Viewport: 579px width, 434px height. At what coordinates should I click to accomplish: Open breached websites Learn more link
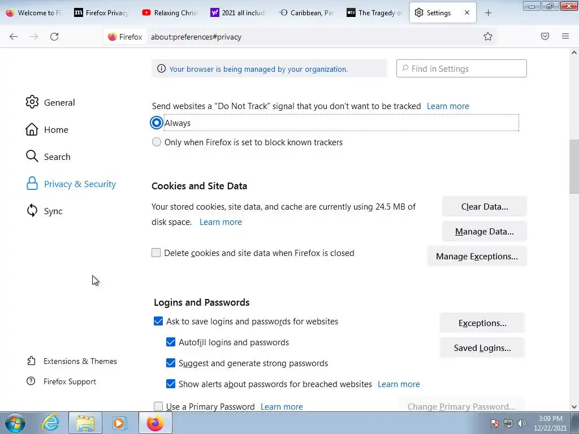(x=399, y=384)
